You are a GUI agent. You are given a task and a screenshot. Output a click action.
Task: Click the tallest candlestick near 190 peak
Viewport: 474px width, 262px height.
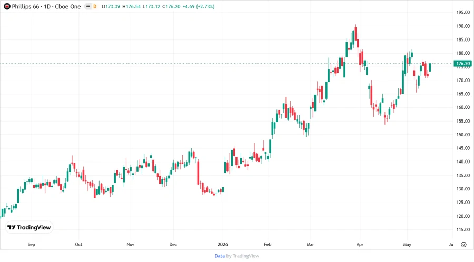click(x=356, y=33)
